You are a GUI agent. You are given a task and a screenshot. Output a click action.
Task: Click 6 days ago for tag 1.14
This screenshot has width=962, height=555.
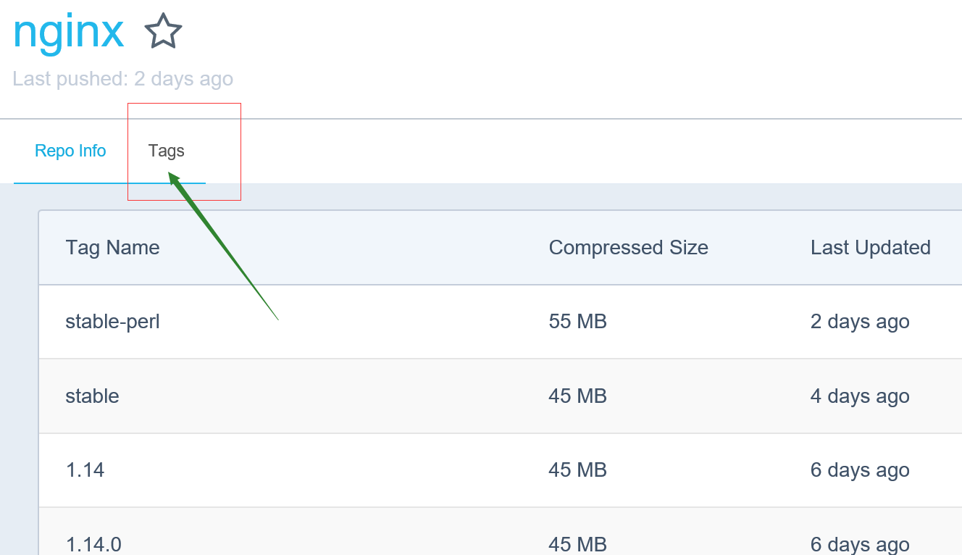(x=860, y=470)
